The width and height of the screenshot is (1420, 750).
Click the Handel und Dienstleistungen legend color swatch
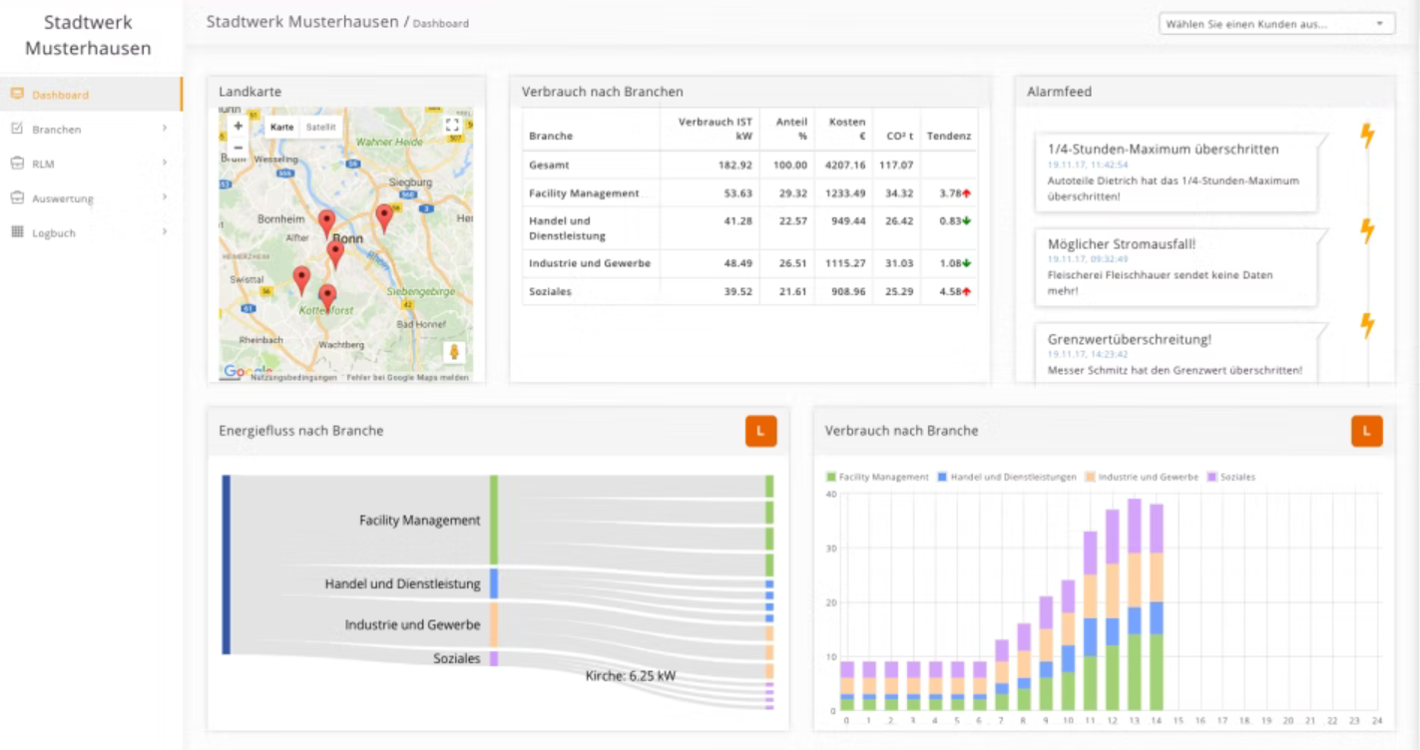click(942, 478)
